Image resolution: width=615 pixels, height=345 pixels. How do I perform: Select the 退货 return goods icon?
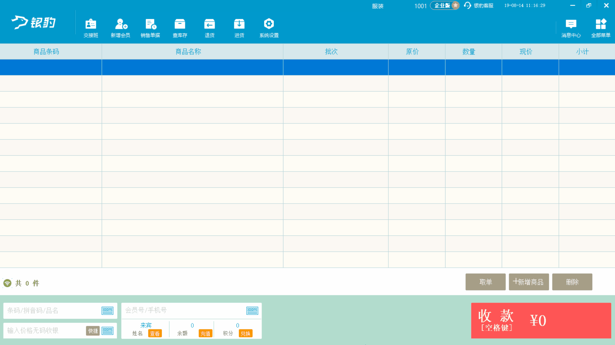pyautogui.click(x=209, y=28)
